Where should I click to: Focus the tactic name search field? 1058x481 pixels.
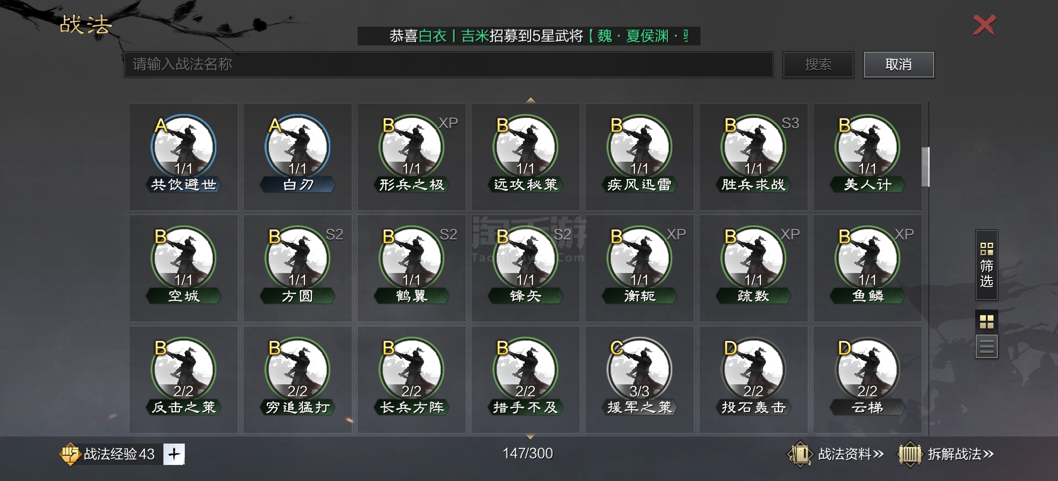tap(449, 65)
